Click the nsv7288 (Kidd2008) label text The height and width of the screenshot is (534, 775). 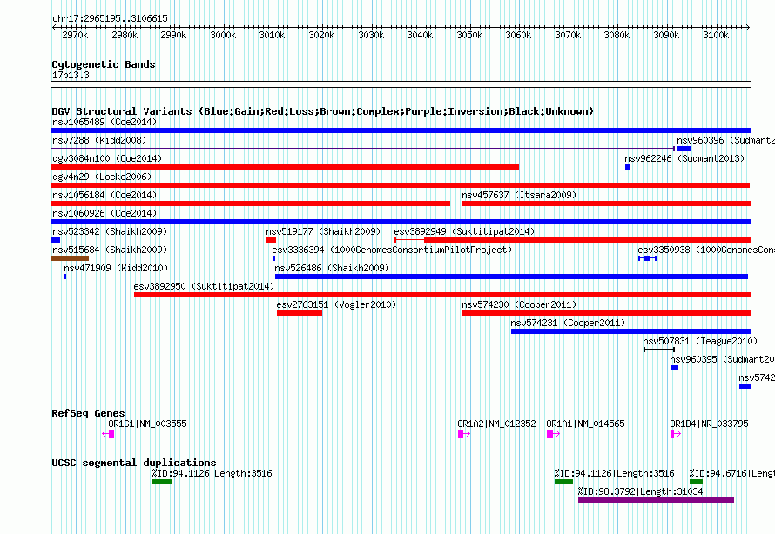pos(99,140)
